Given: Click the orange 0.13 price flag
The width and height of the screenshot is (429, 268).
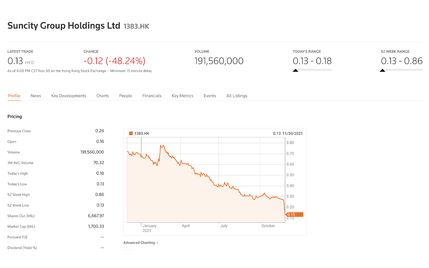Looking at the screenshot, I should [x=294, y=214].
